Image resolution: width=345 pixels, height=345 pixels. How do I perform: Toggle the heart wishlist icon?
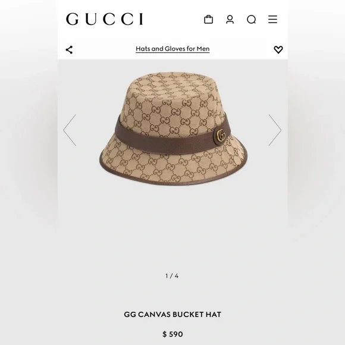pyautogui.click(x=278, y=49)
